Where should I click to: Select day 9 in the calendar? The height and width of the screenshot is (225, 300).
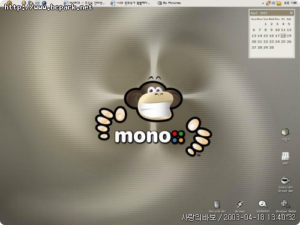(x=271, y=30)
